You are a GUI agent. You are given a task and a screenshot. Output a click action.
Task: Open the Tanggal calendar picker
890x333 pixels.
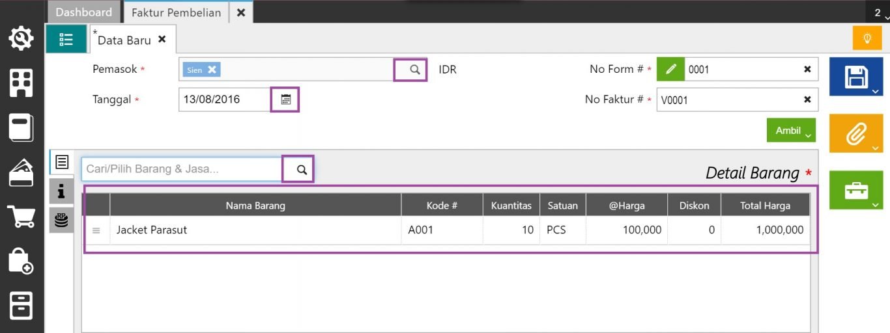pos(285,100)
